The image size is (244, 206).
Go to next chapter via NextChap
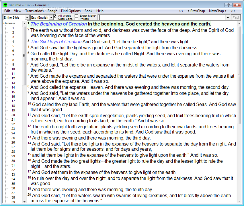[218, 11]
